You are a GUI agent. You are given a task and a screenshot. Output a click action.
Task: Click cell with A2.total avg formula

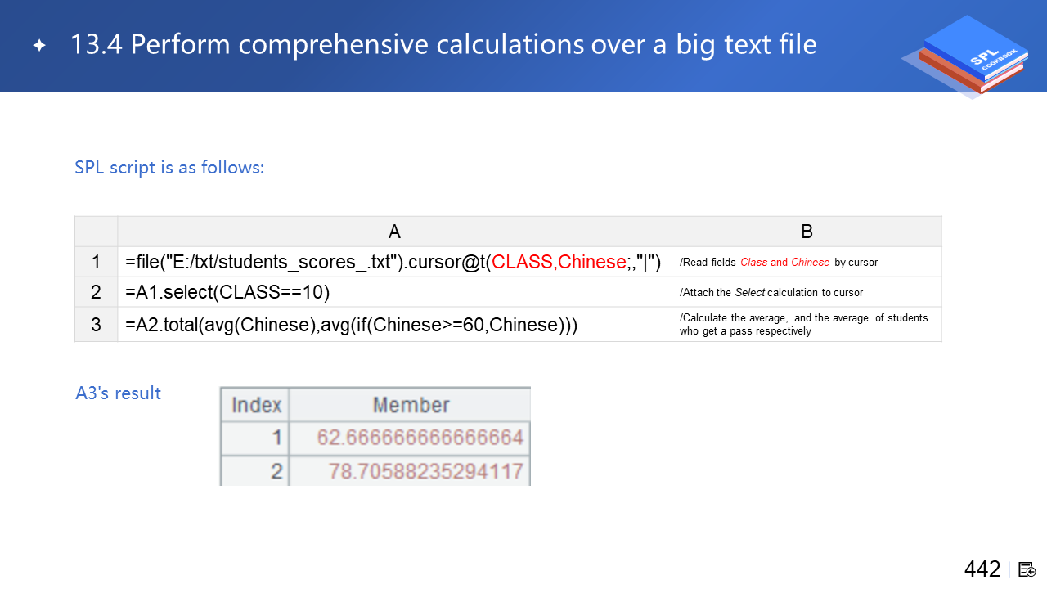[352, 325]
